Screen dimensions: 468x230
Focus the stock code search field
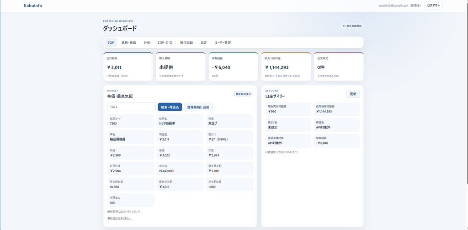click(x=131, y=107)
